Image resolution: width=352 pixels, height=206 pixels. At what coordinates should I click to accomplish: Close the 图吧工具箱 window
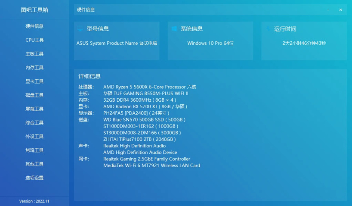click(340, 10)
